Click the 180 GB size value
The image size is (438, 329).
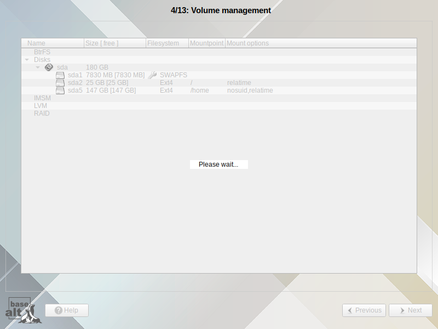point(97,67)
